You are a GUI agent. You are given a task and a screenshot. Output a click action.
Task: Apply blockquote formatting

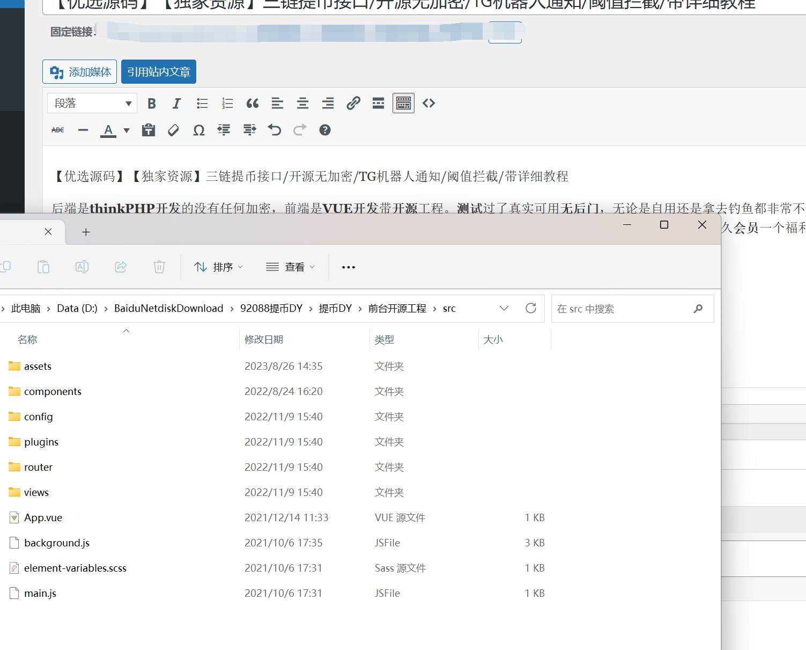pos(253,103)
